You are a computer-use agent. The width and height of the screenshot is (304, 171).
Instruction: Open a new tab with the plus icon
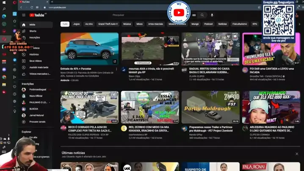click(52, 2)
